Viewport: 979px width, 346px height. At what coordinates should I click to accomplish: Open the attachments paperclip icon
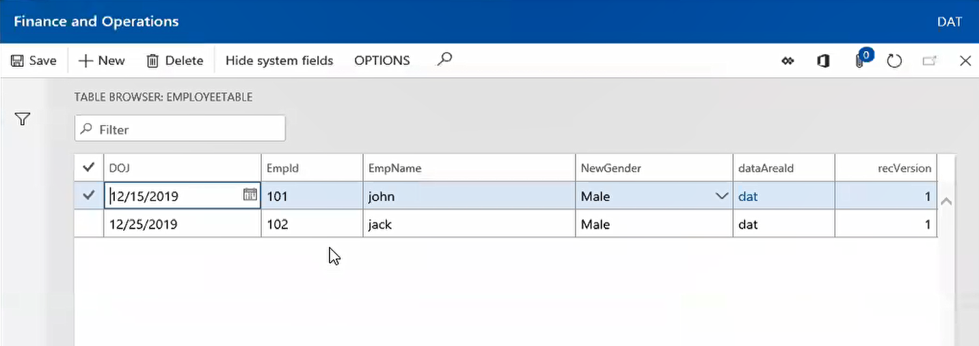tap(860, 61)
